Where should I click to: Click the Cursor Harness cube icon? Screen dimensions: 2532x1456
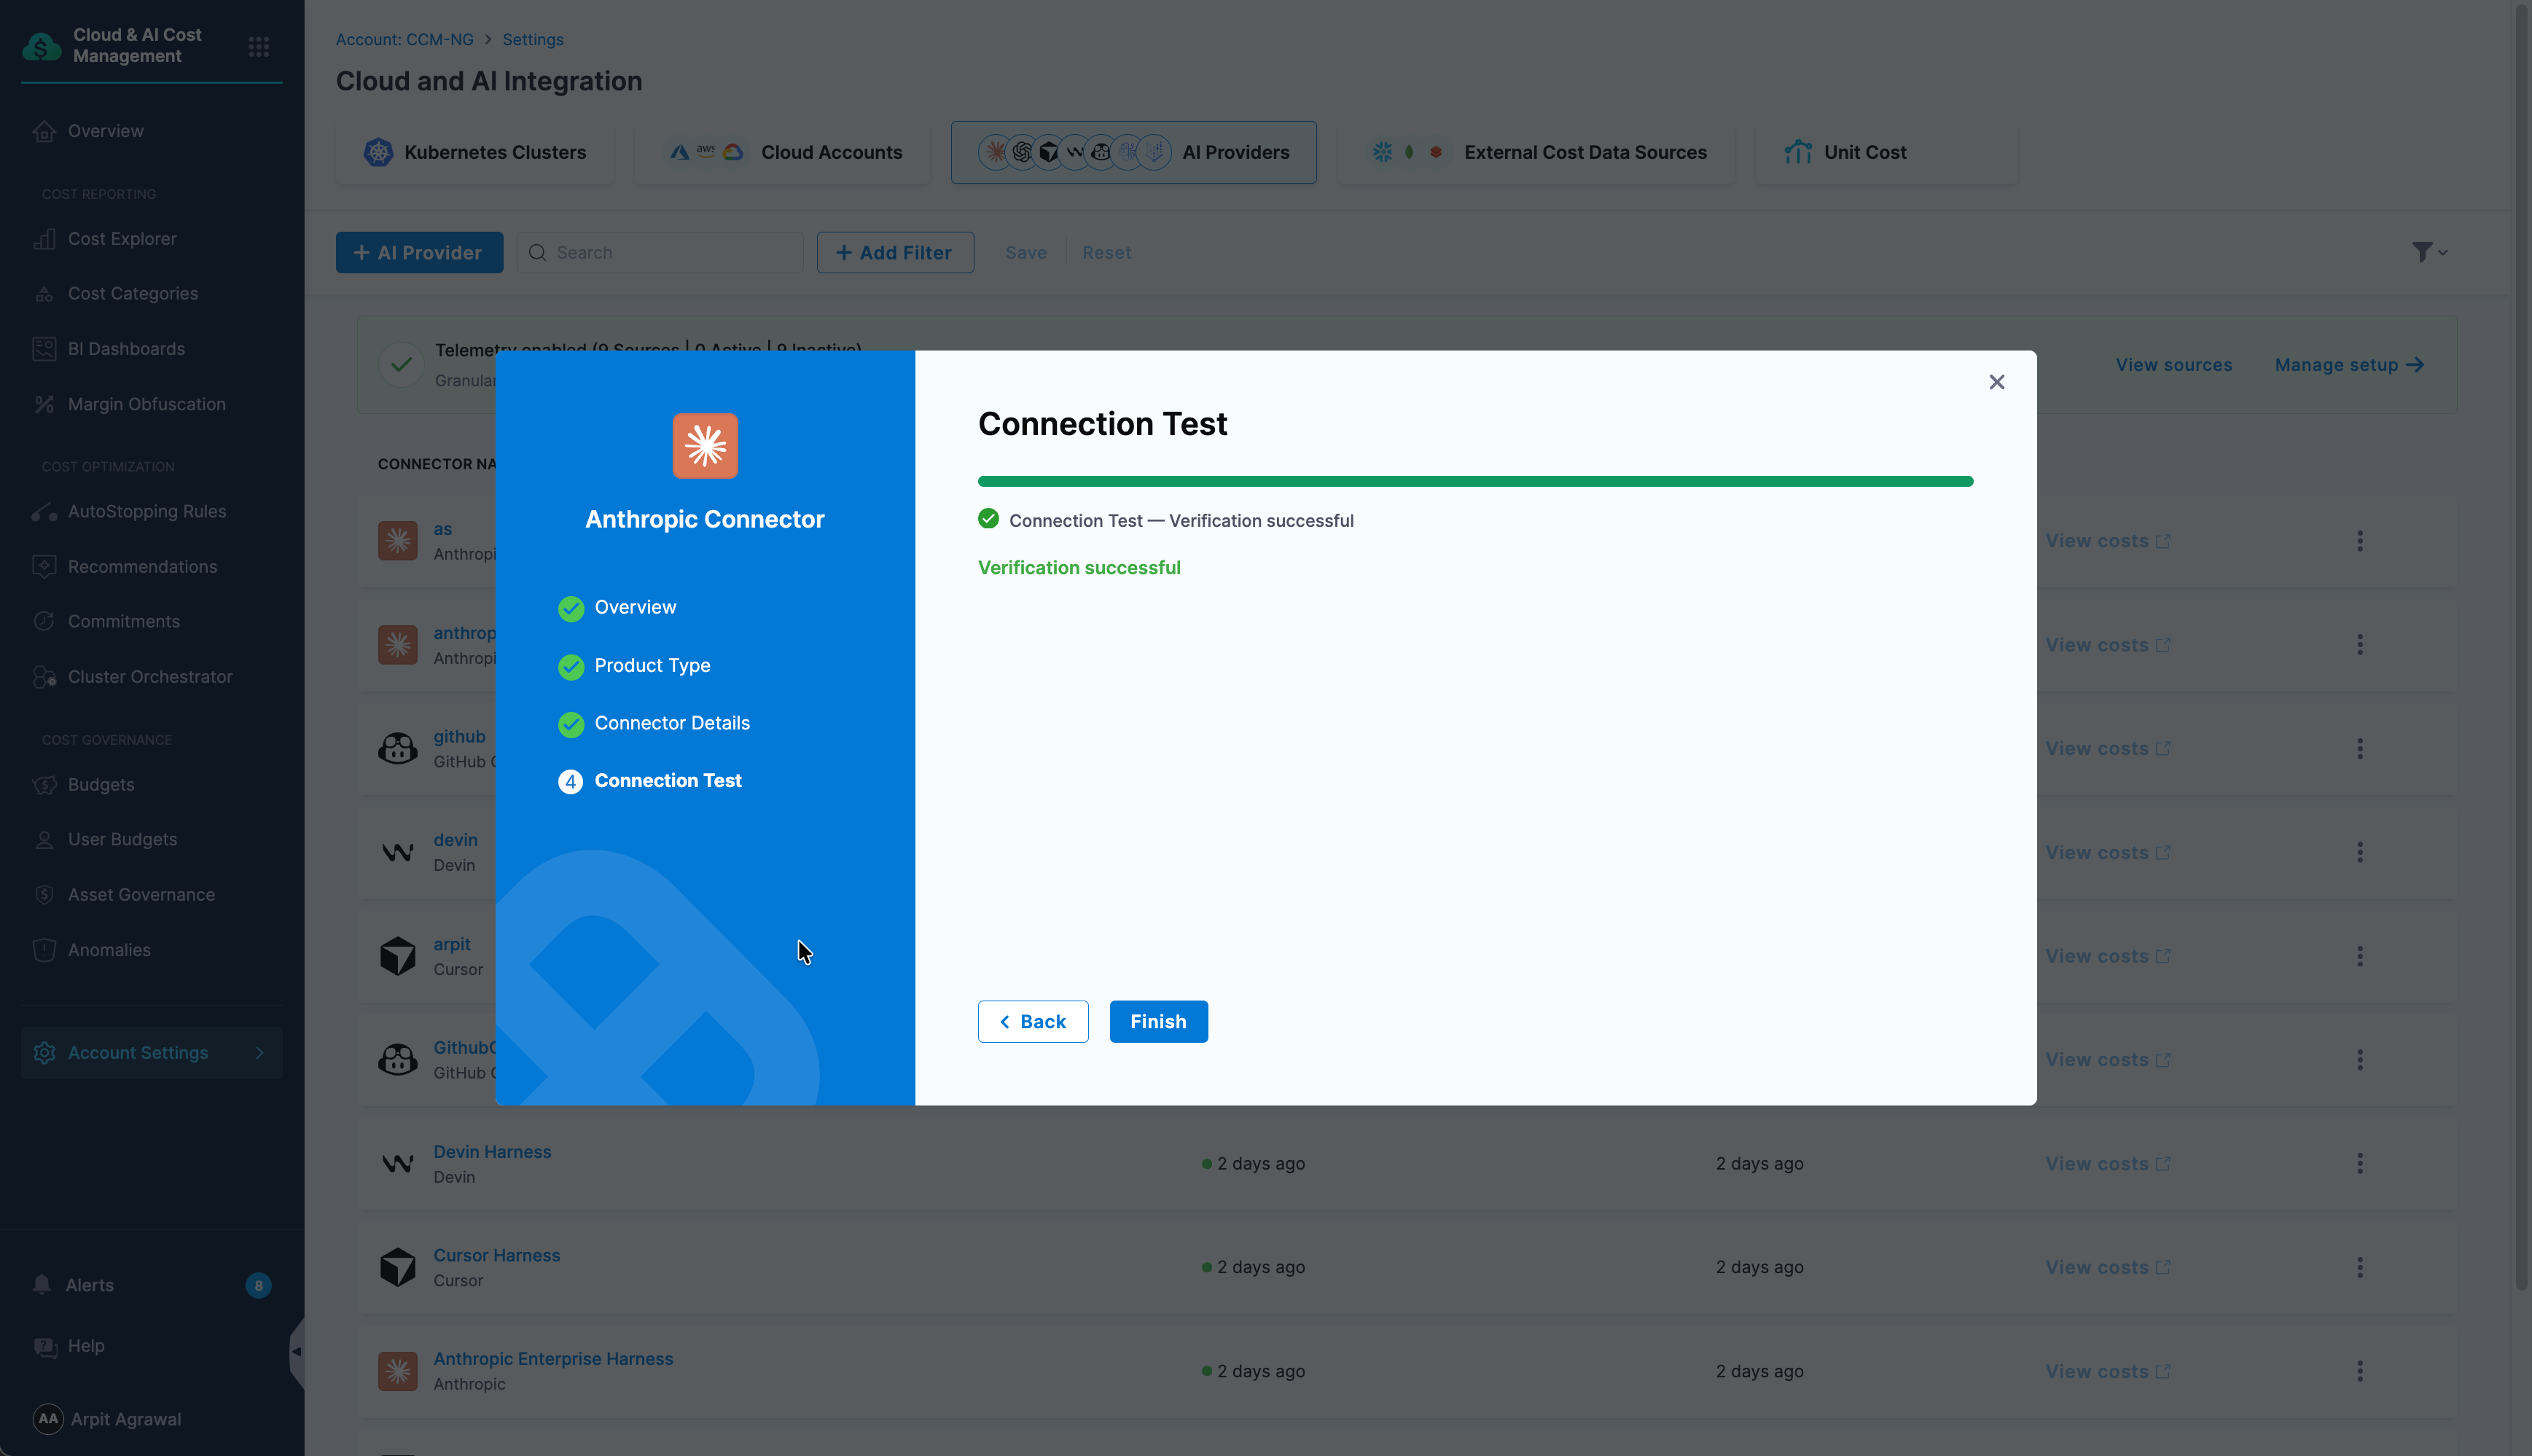tap(398, 1268)
